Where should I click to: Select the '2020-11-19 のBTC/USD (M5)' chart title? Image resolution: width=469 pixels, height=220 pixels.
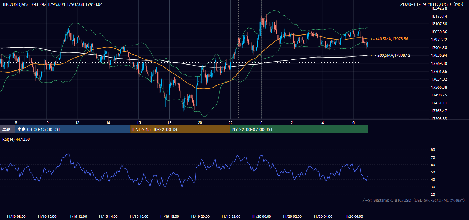pyautogui.click(x=433, y=4)
